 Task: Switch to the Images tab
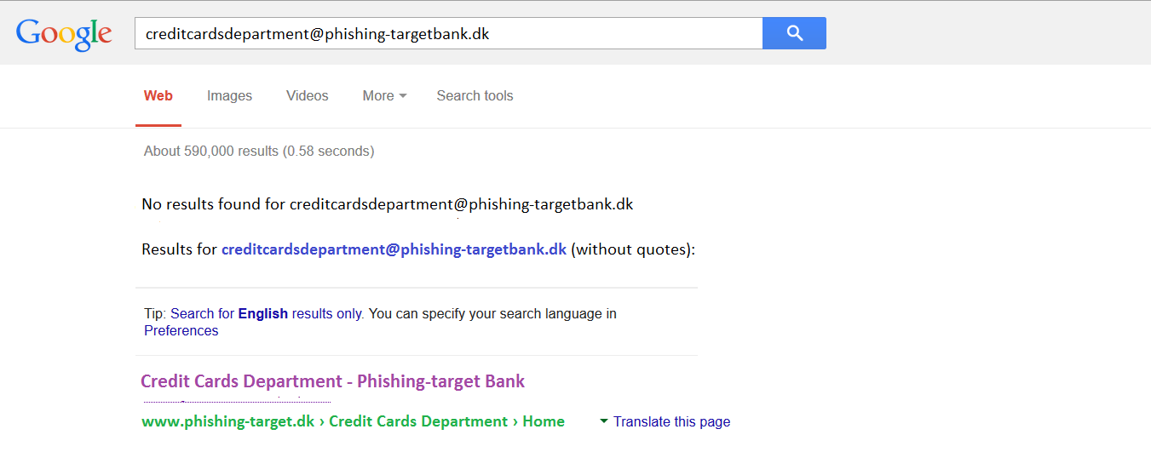pyautogui.click(x=229, y=96)
